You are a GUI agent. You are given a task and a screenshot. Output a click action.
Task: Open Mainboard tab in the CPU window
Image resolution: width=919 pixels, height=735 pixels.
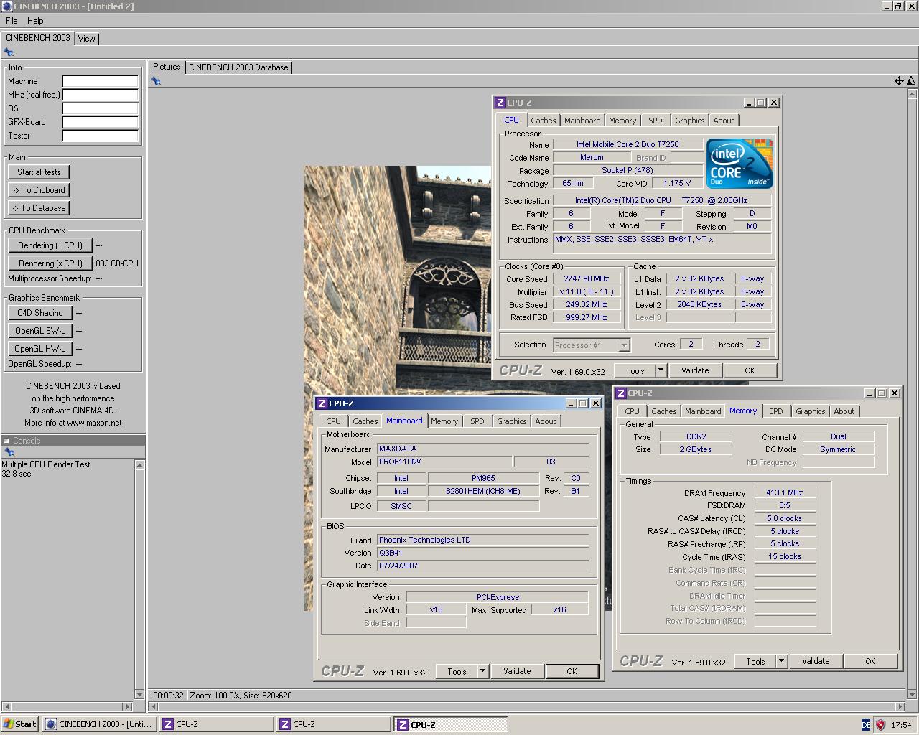582,121
